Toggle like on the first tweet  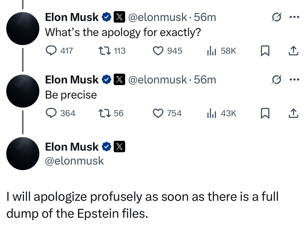point(159,51)
